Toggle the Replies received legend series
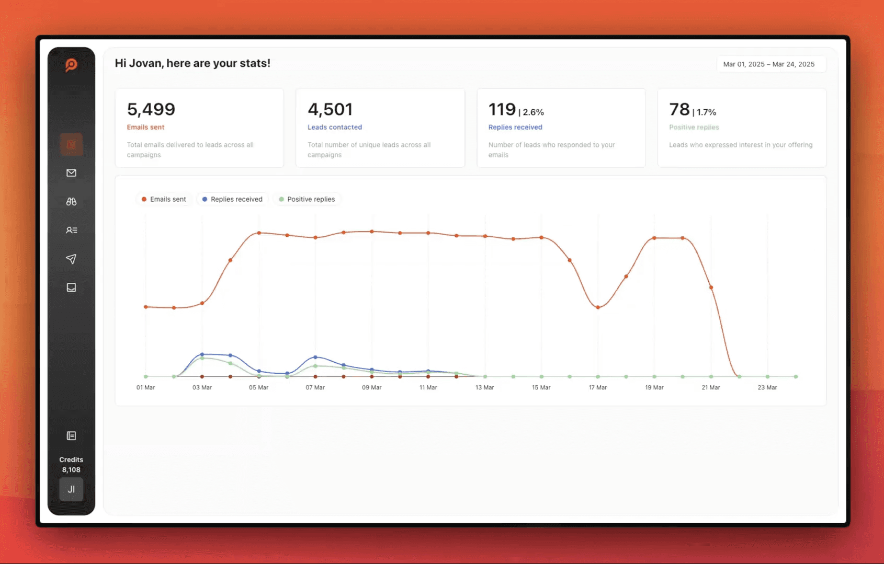Screen dimensions: 884x564 (232, 199)
